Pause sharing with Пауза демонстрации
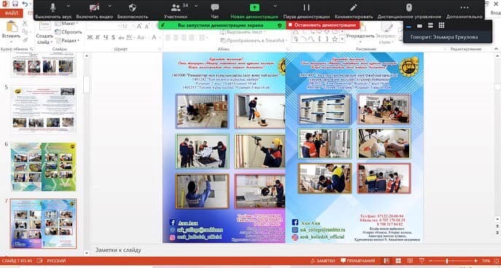The height and width of the screenshot is (268, 501). 306,10
